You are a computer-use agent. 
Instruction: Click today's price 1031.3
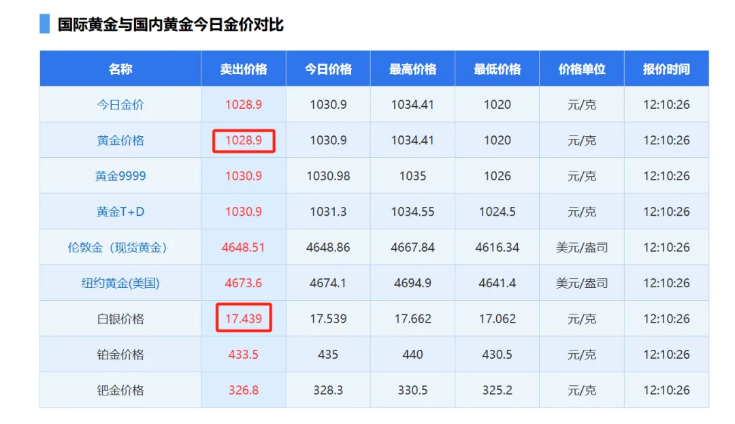328,212
